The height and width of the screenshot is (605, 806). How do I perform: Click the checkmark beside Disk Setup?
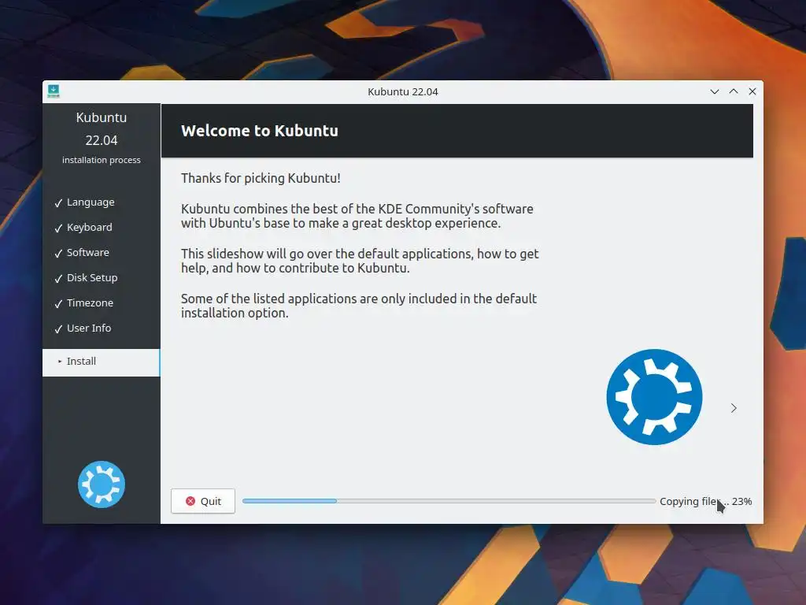tap(58, 279)
